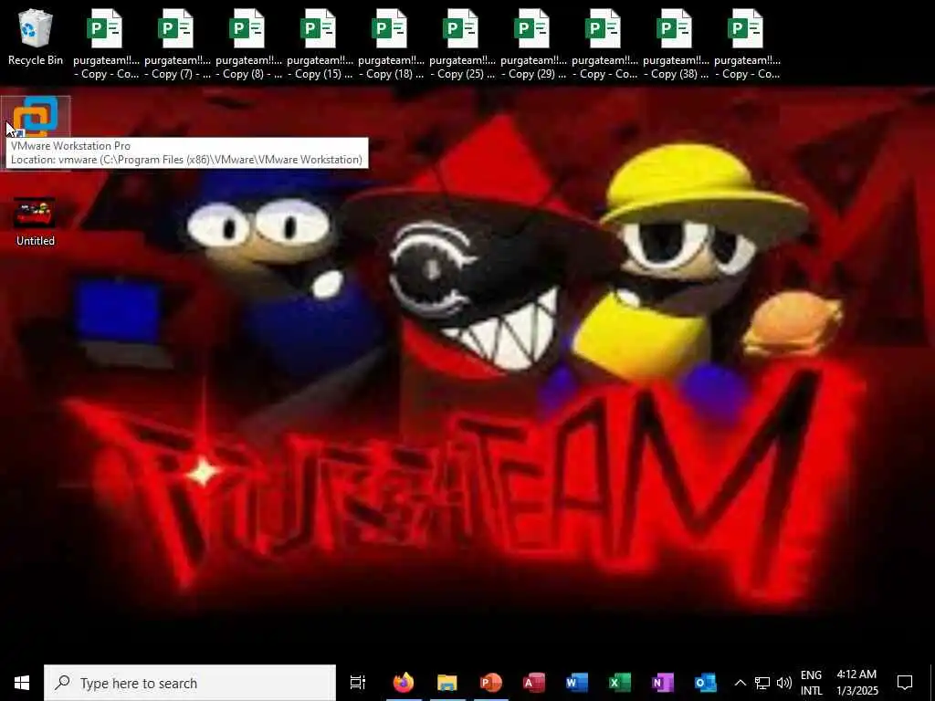This screenshot has height=701, width=935.
Task: Open the volume control tray icon
Action: 784,683
